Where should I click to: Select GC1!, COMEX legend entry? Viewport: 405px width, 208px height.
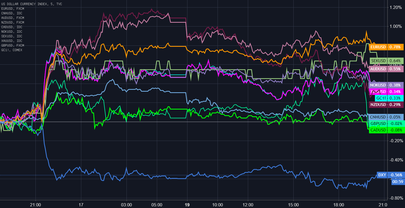[x=12, y=50]
